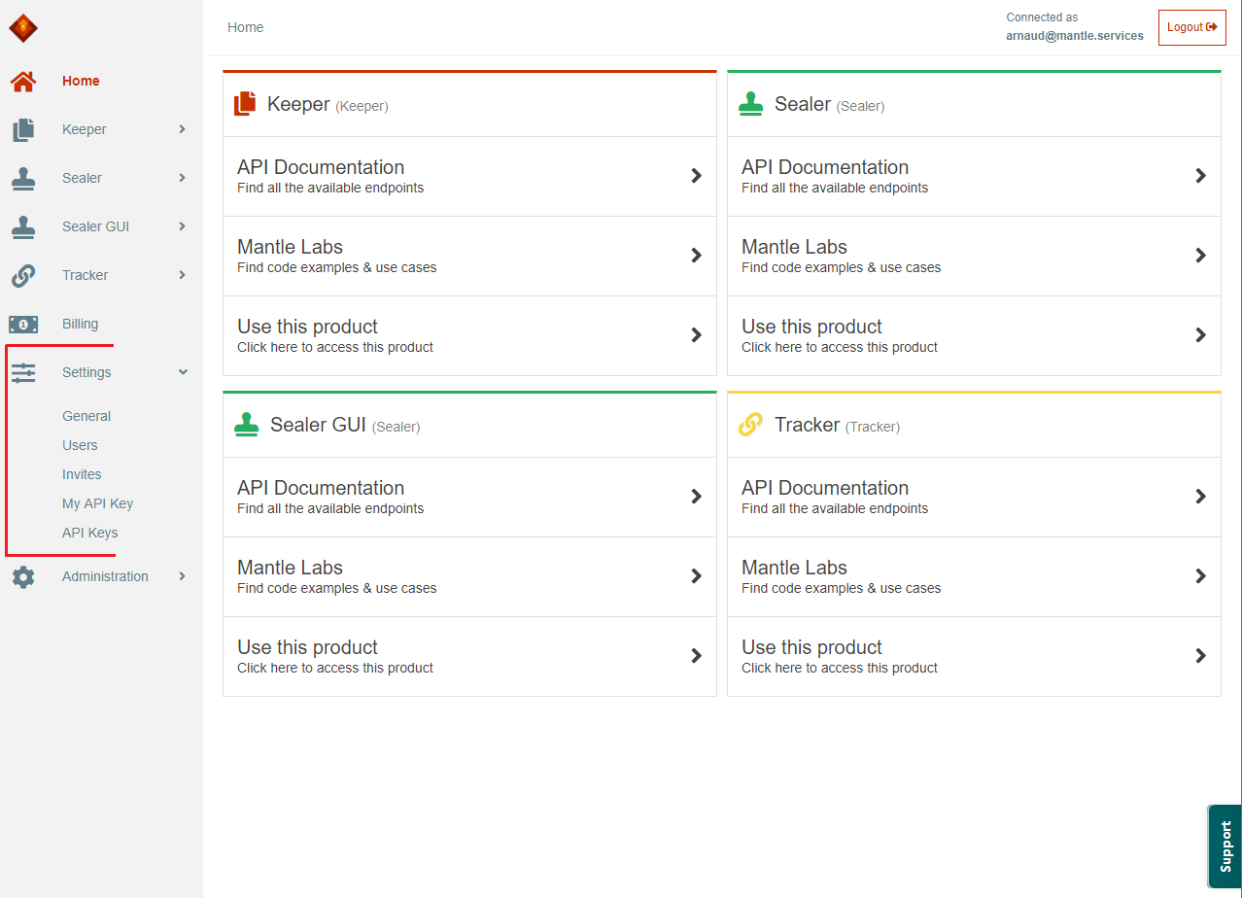Click the Keeper documents icon in sidebar
The width and height of the screenshot is (1242, 898).
click(x=23, y=129)
